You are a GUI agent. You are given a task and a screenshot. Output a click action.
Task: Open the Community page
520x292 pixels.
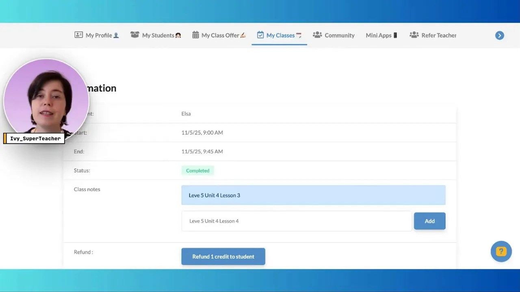coord(340,35)
